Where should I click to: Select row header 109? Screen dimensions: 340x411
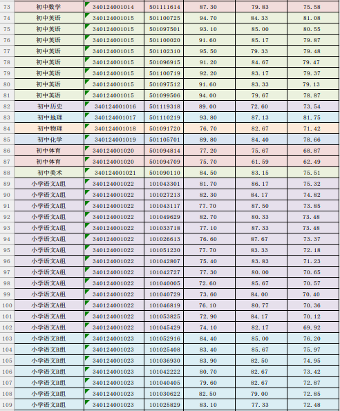(x=7, y=405)
